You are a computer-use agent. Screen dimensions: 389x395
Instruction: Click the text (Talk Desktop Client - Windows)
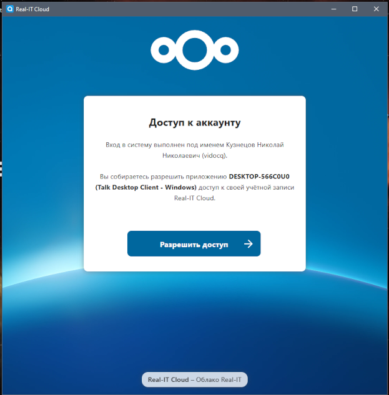click(145, 187)
